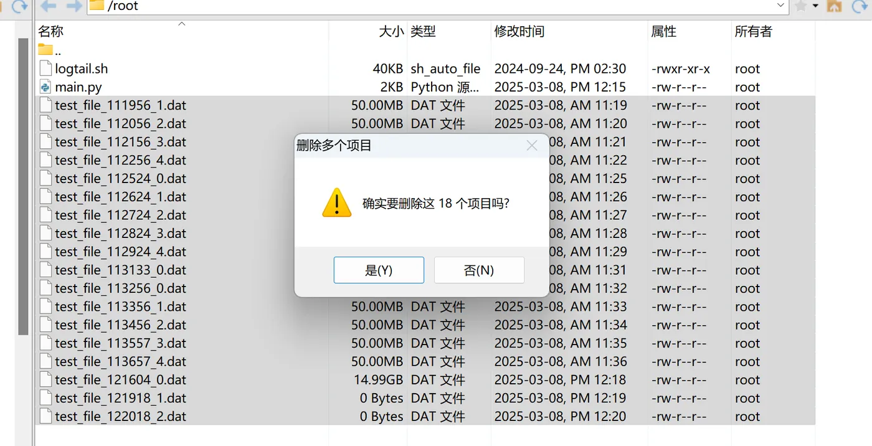Refresh the left panel listing
The height and width of the screenshot is (446, 872).
click(20, 6)
